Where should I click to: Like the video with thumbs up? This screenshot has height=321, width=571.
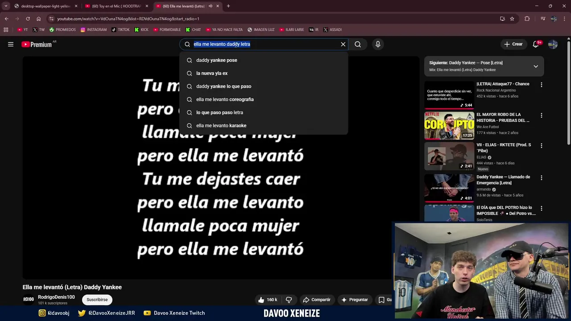tap(267, 300)
